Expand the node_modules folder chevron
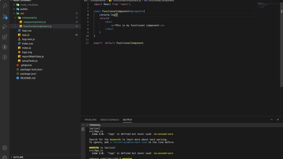Image resolution: width=283 pixels, height=159 pixels. 14,5
